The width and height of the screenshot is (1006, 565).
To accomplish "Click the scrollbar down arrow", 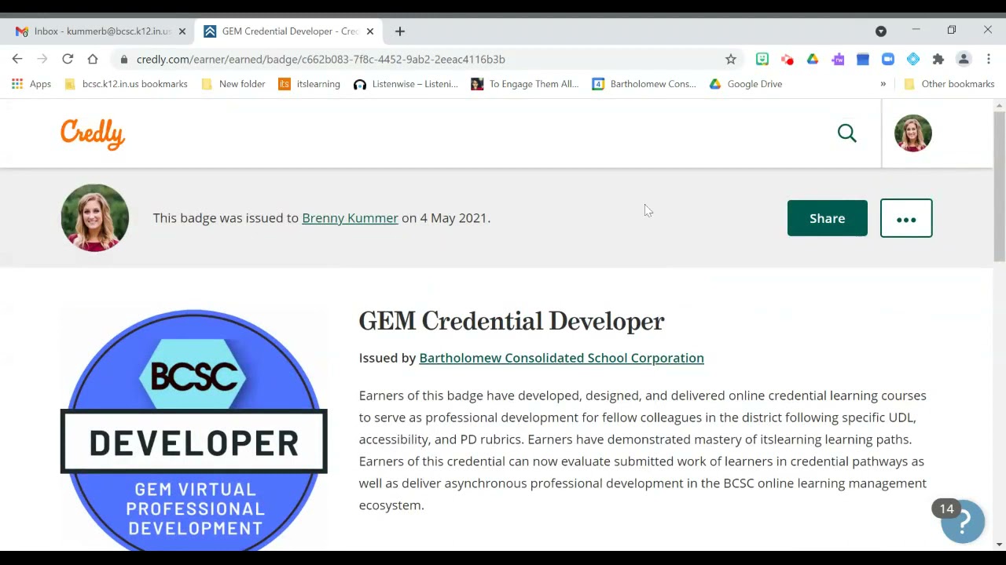I will (1000, 544).
